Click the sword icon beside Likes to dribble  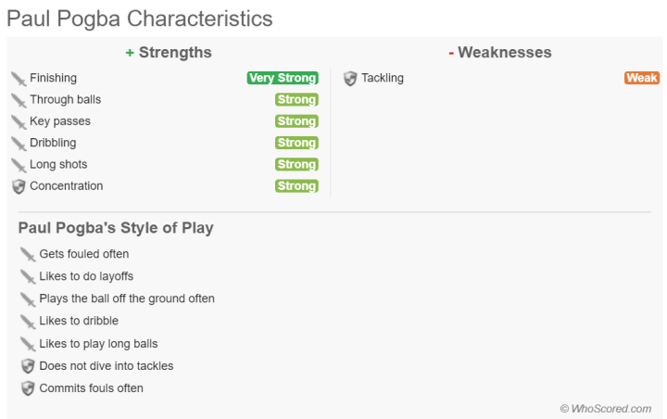[28, 322]
